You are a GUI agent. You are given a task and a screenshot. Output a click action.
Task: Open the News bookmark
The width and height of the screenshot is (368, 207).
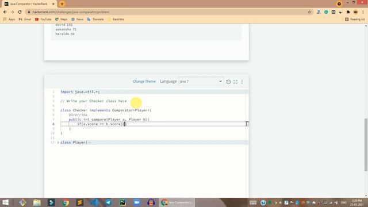[x=78, y=19]
